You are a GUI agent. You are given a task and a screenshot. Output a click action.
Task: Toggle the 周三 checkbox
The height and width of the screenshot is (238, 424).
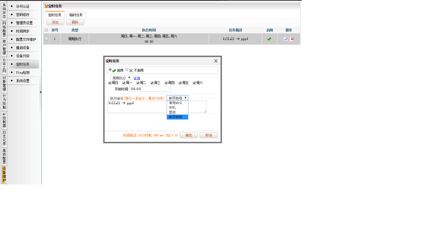[x=152, y=83]
